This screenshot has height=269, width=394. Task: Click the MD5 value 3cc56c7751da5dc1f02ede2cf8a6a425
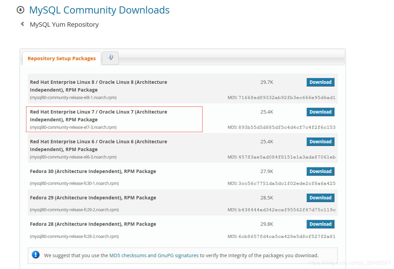click(x=287, y=184)
